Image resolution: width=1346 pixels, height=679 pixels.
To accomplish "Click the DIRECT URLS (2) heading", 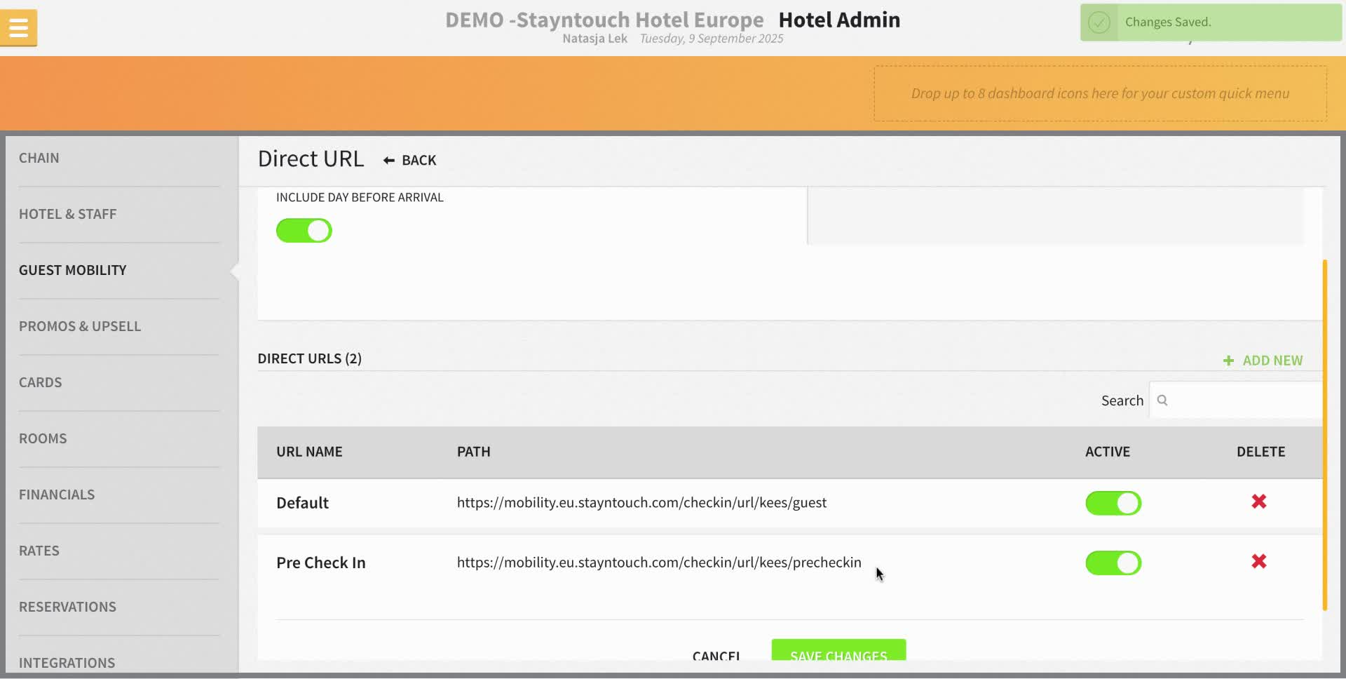I will pos(310,358).
